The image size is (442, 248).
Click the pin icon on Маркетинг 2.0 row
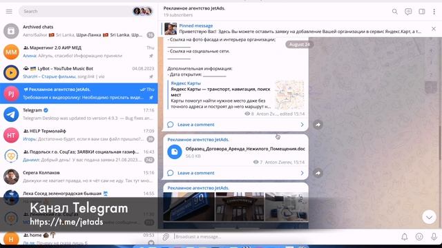tap(151, 56)
